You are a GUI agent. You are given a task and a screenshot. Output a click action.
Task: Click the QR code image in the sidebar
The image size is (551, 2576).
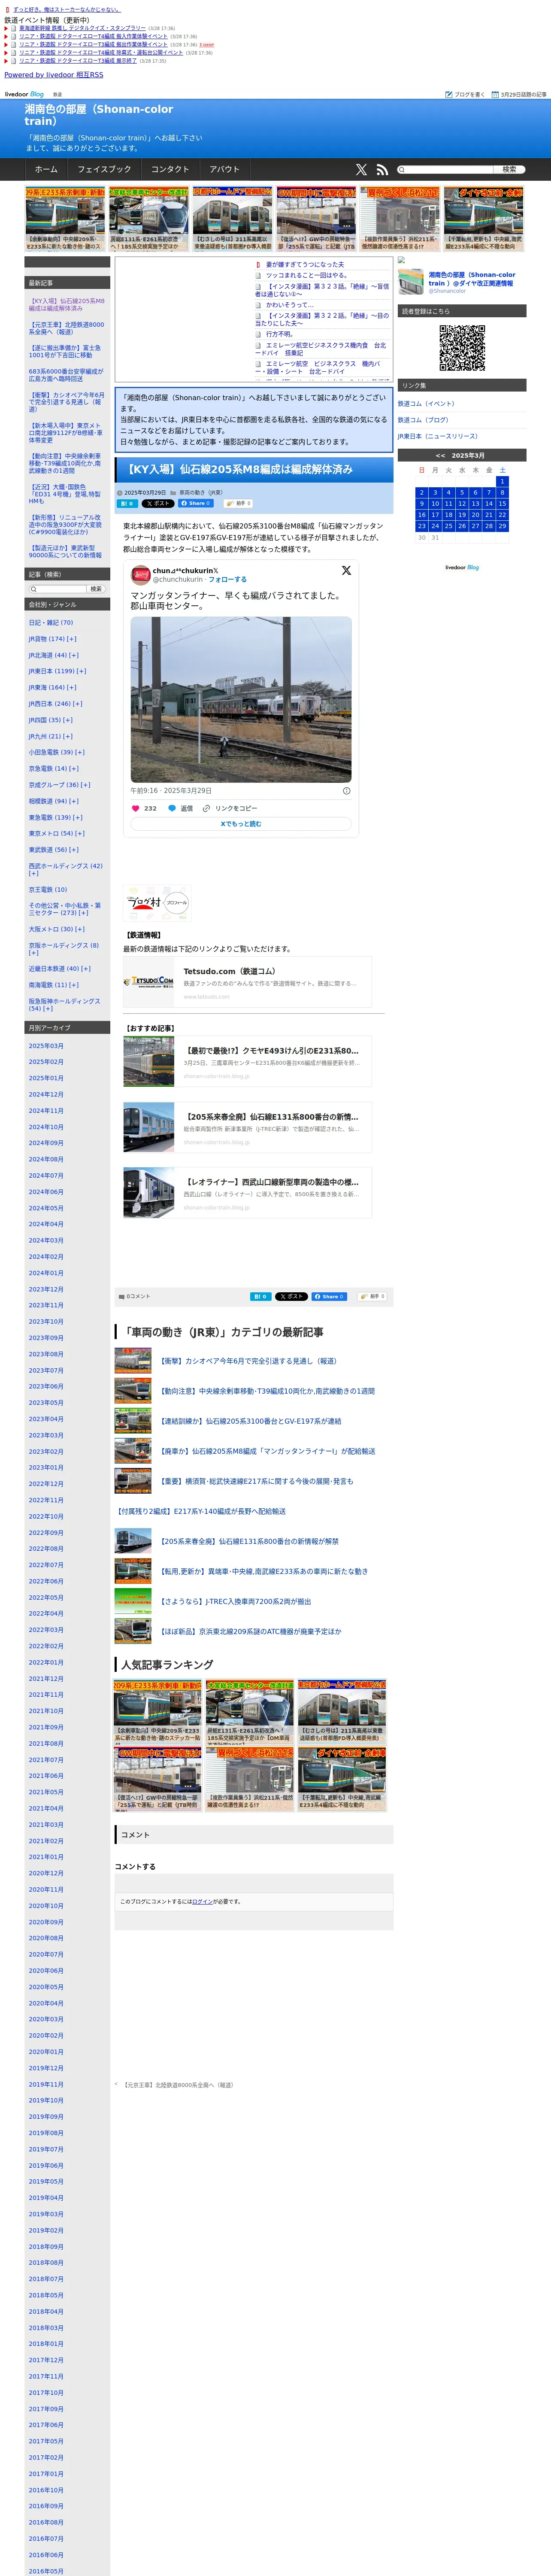tap(462, 348)
